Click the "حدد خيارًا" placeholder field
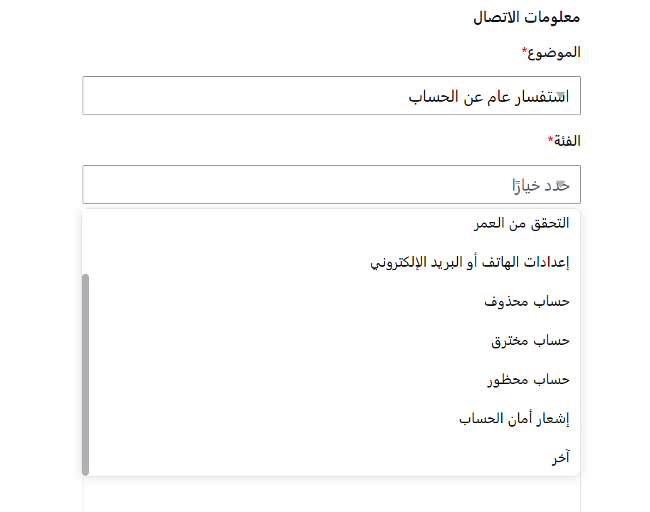This screenshot has height=512, width=650. 331,184
